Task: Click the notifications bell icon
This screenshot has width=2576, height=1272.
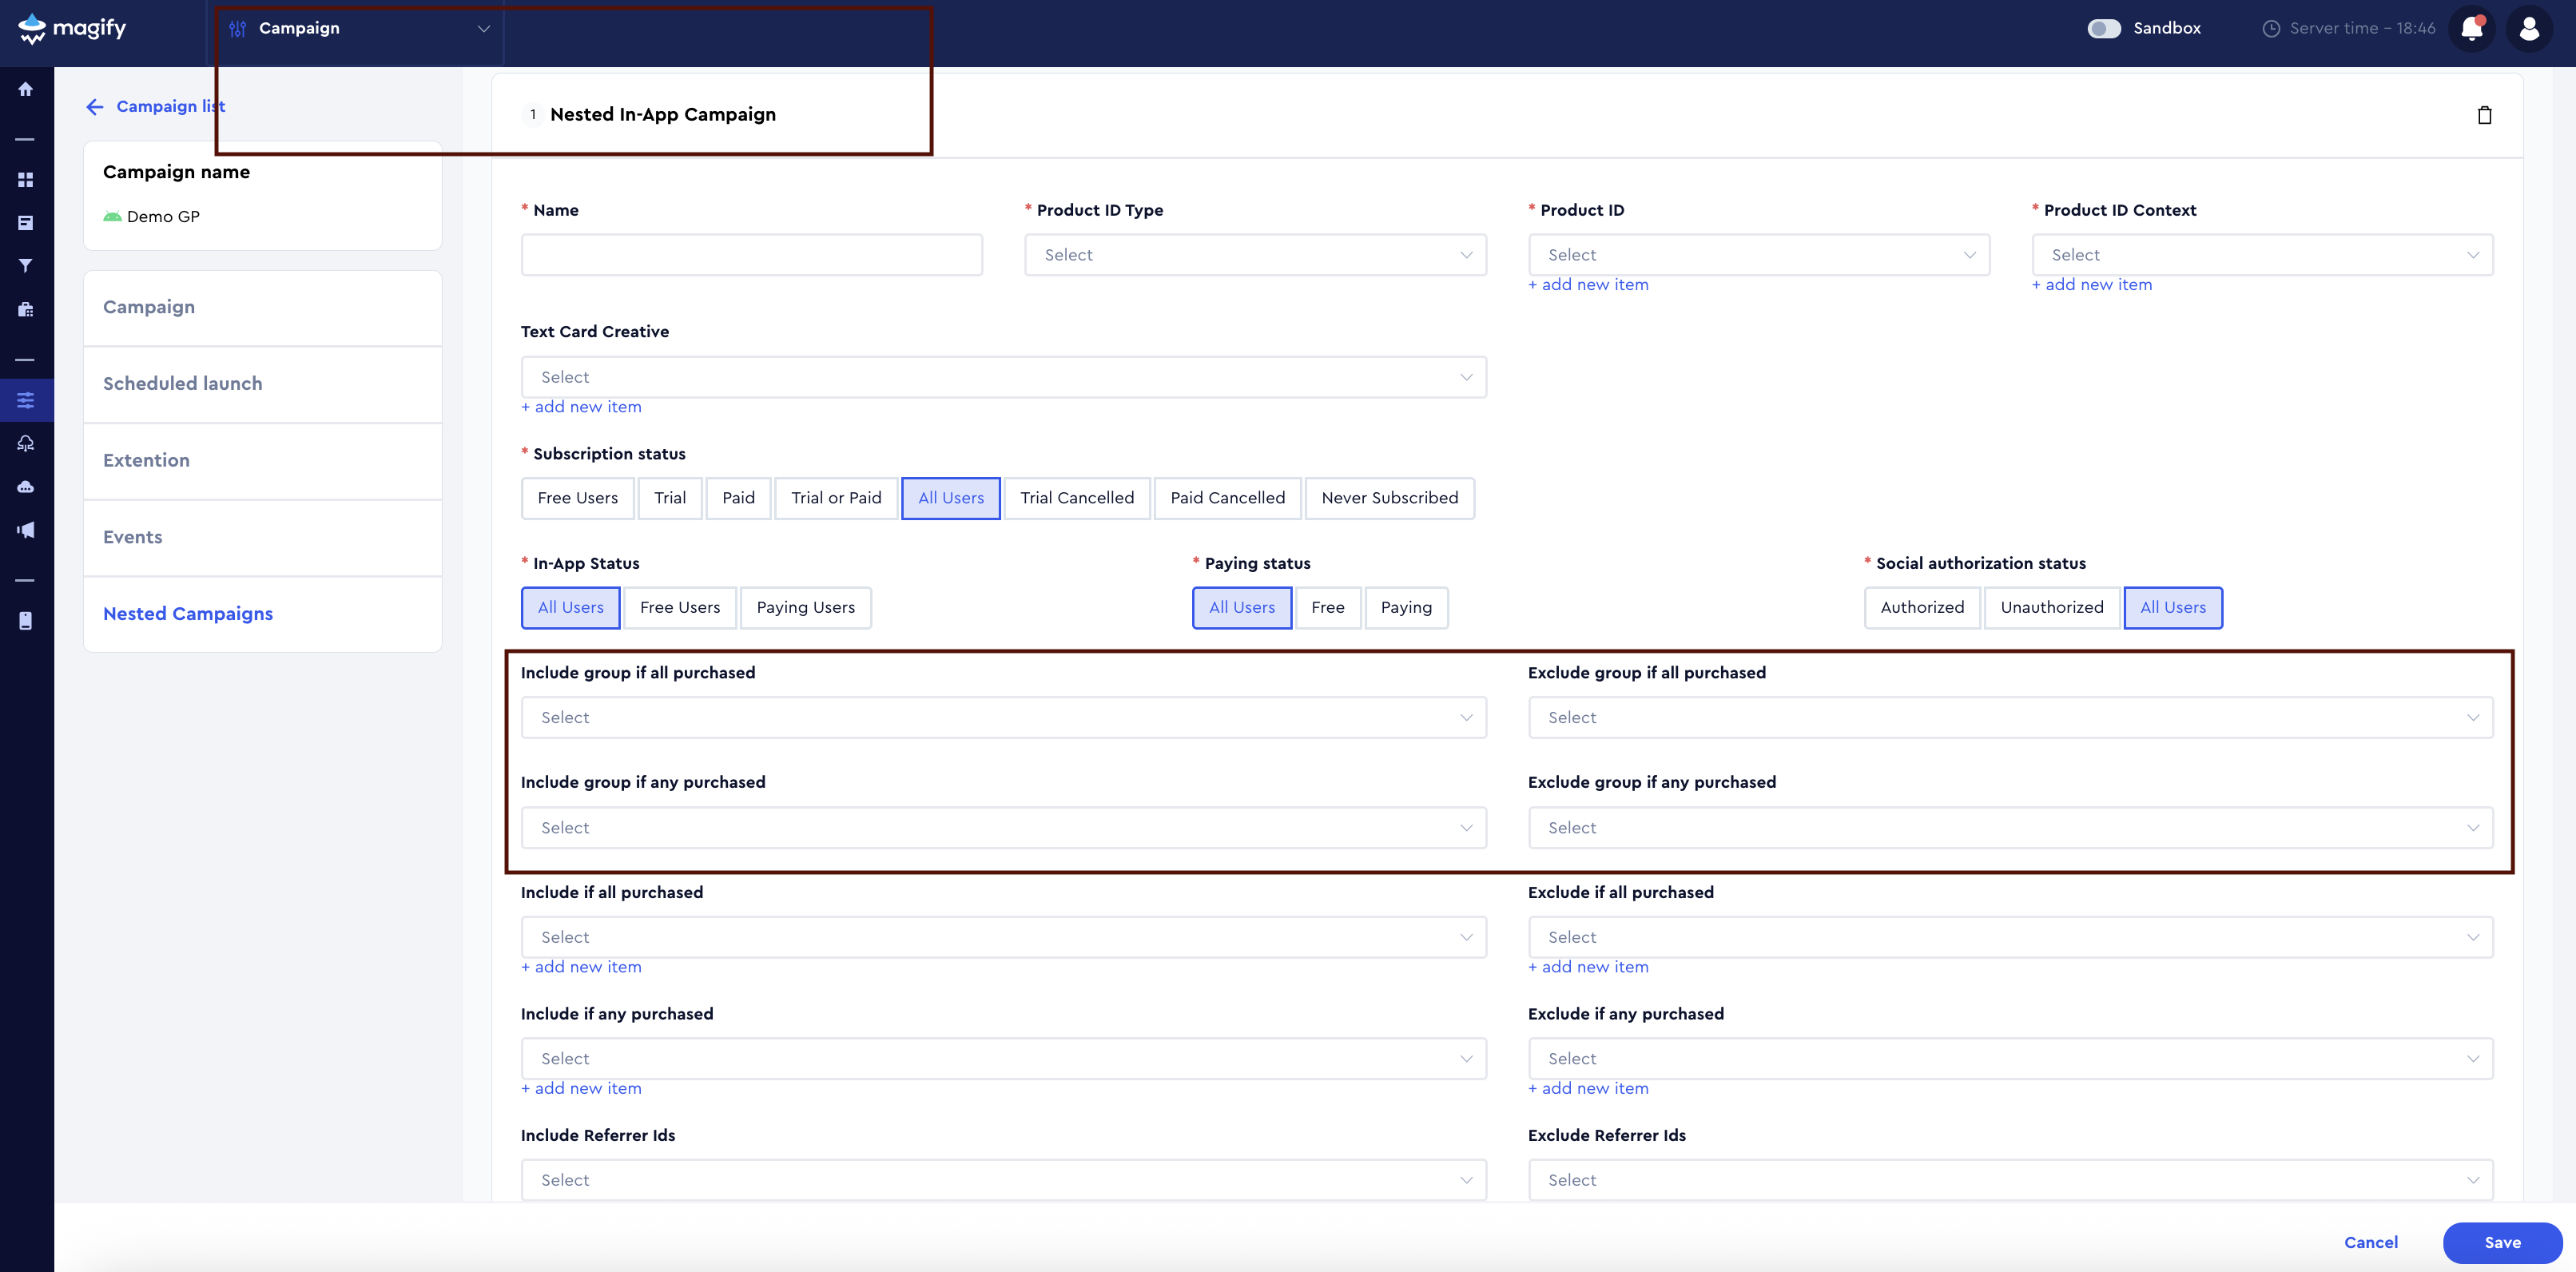Action: [x=2471, y=28]
